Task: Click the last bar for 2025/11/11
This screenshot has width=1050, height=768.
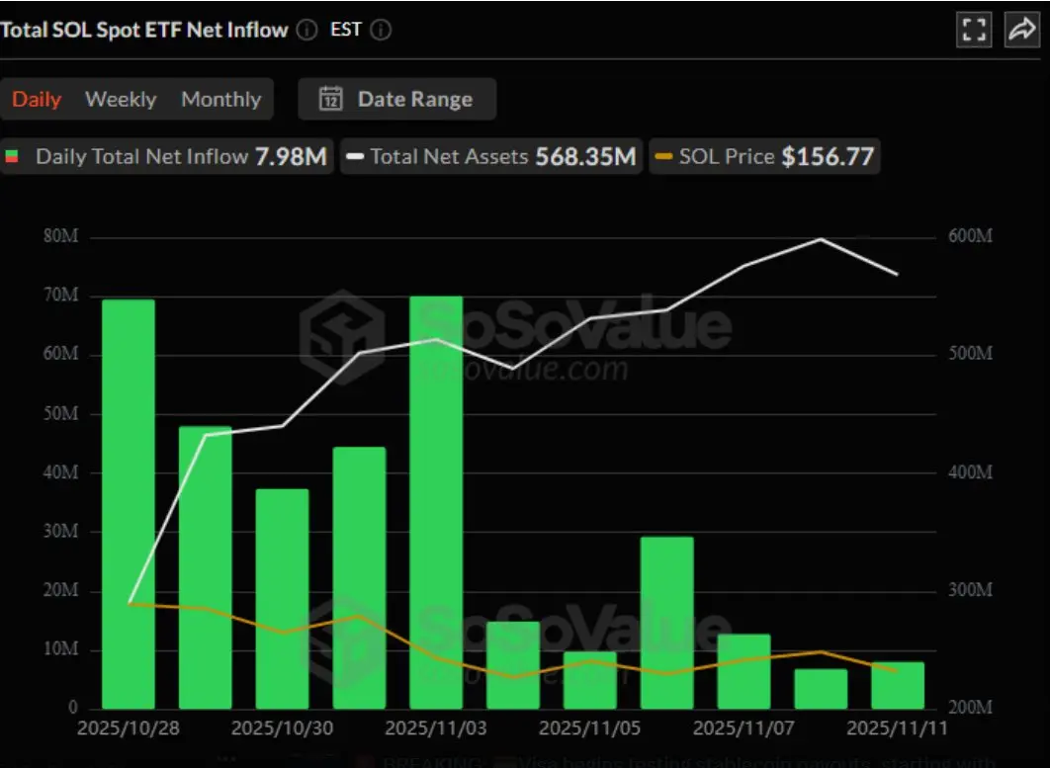Action: pos(898,686)
